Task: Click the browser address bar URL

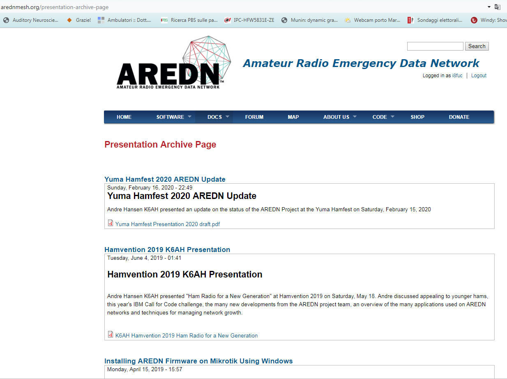Action: click(55, 7)
